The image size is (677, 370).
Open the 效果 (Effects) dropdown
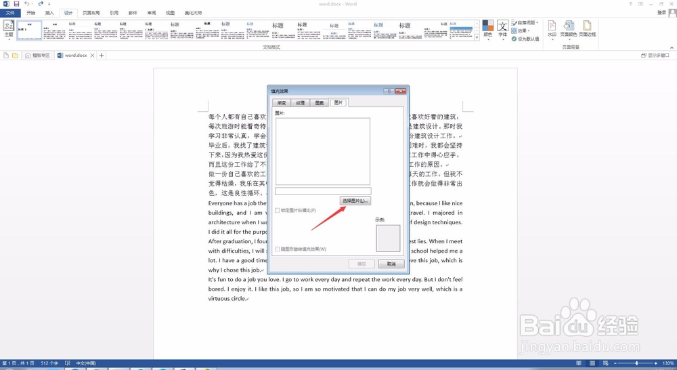(x=521, y=30)
